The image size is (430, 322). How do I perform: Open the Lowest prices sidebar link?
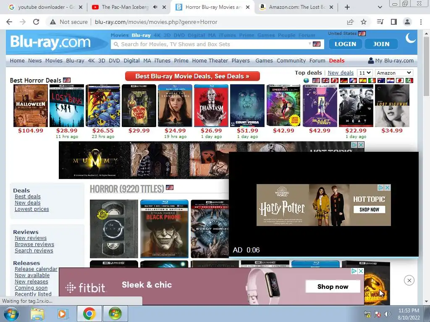32,209
